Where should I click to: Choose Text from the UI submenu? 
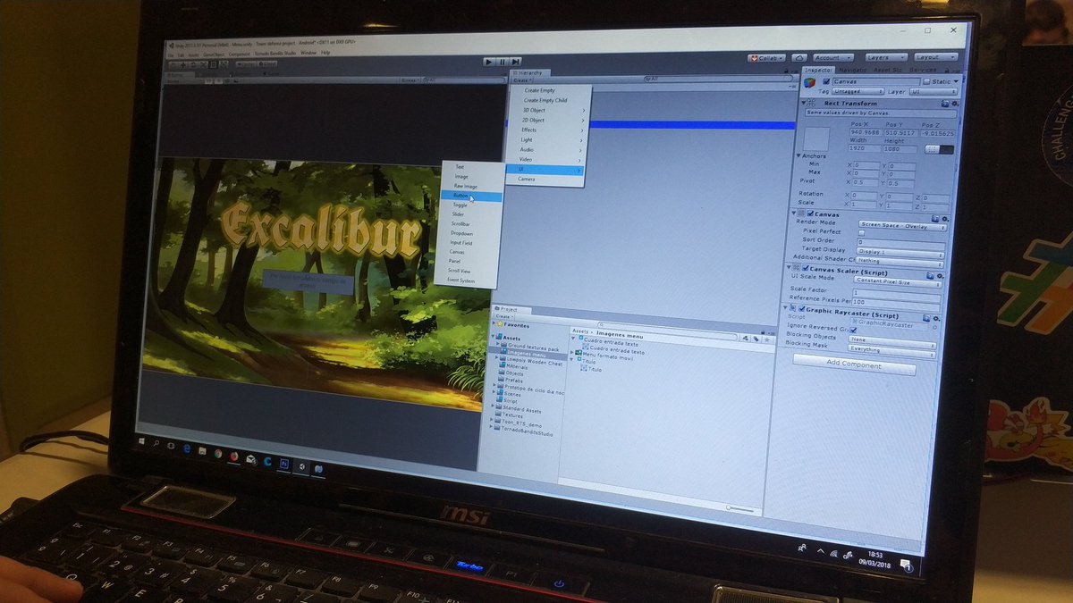click(x=471, y=167)
